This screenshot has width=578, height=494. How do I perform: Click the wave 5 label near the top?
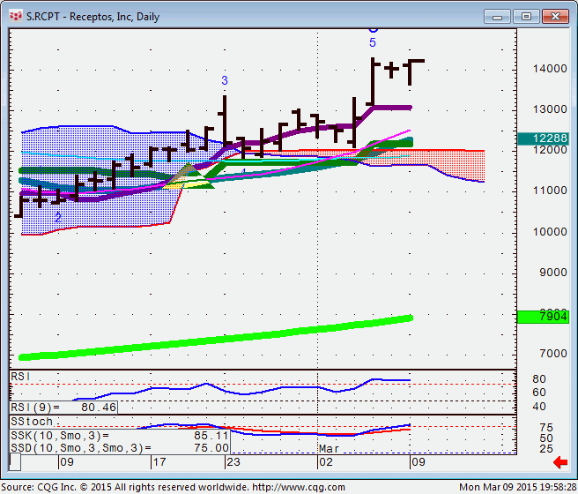tap(373, 43)
